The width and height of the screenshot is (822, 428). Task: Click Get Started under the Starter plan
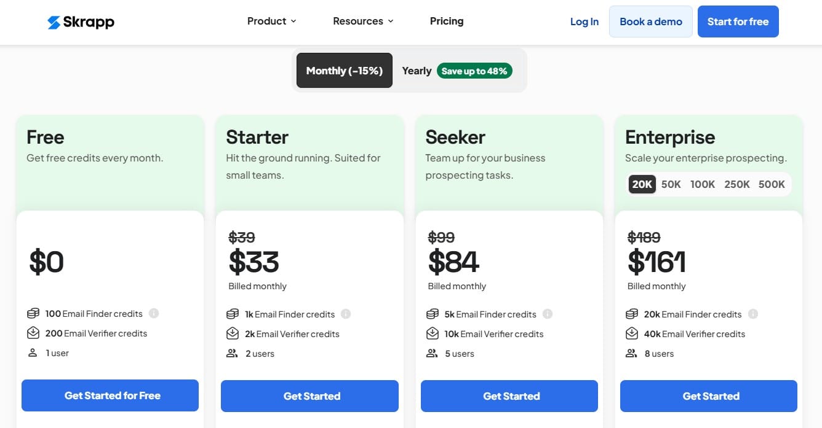point(309,396)
